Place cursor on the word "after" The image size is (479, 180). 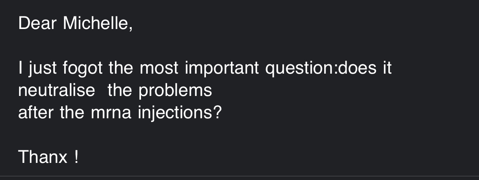pyautogui.click(x=36, y=112)
